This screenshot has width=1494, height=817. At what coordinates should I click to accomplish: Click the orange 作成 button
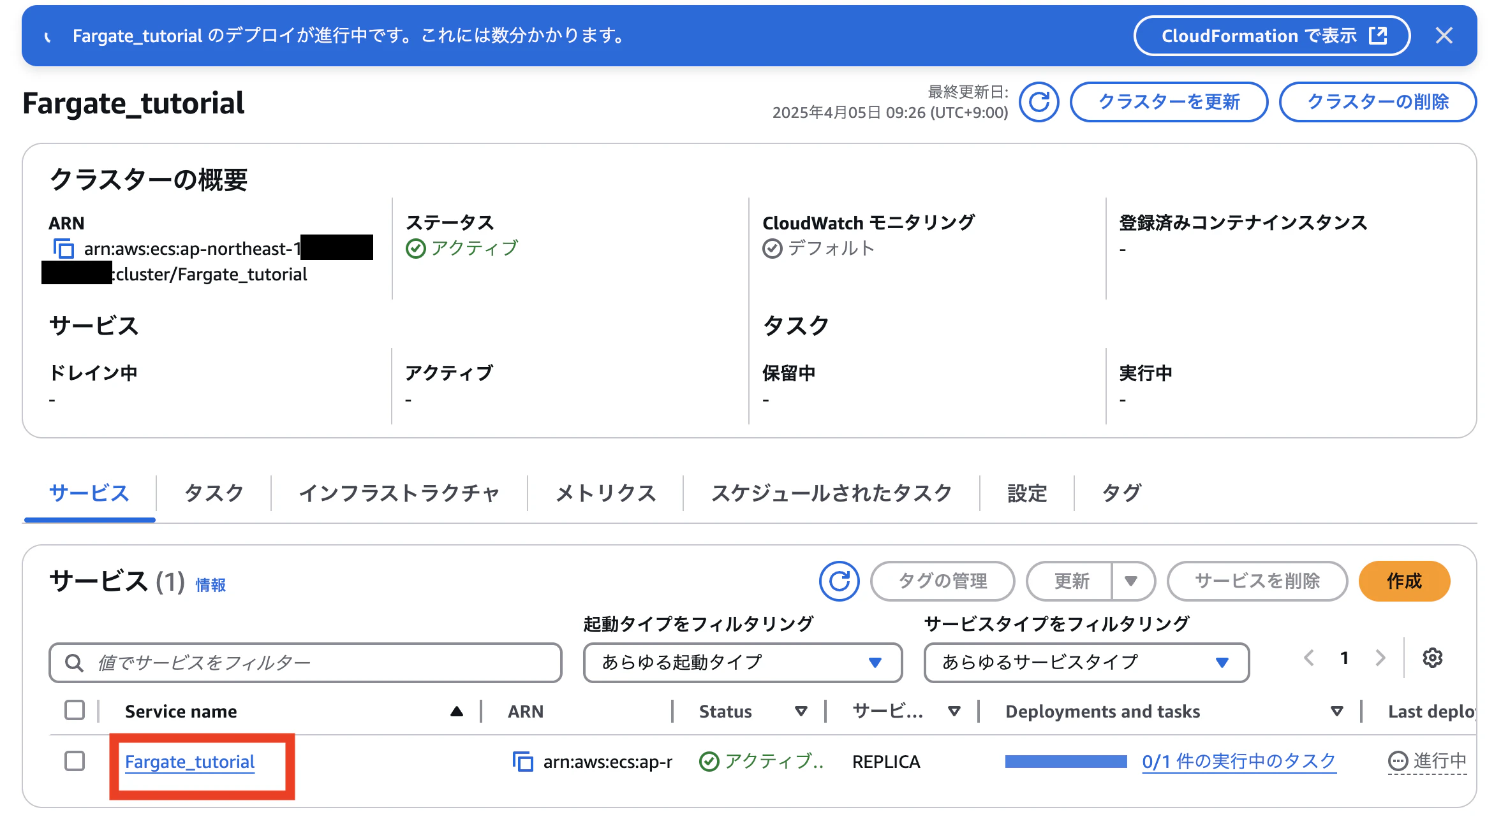pos(1404,581)
